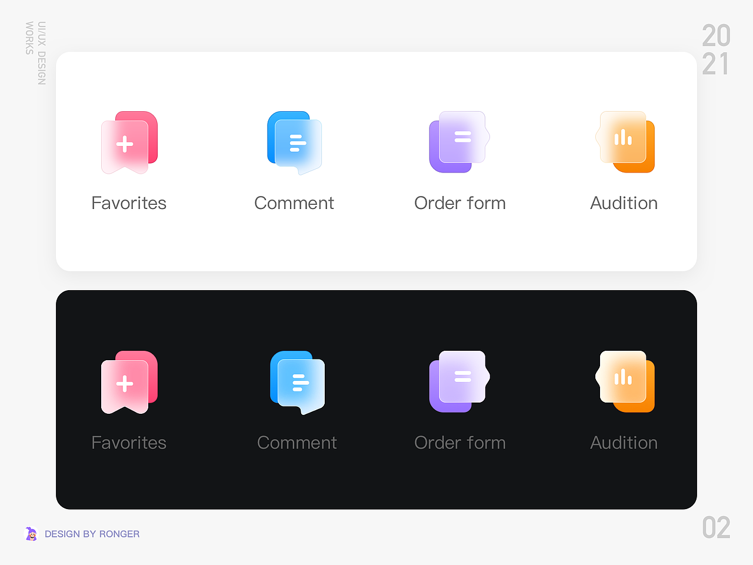Click the pink Favorites icon in light panel
Screen dimensions: 753x565
click(x=129, y=142)
